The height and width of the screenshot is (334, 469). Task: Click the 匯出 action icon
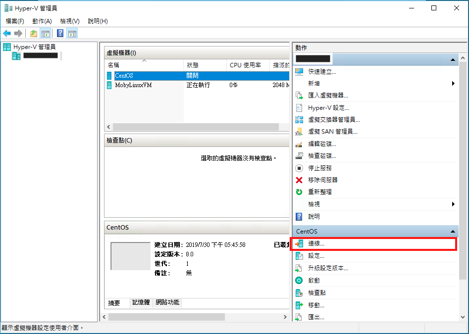[x=299, y=317]
